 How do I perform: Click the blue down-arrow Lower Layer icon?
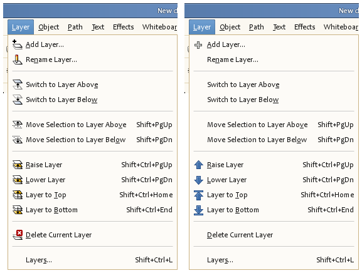[x=198, y=180]
